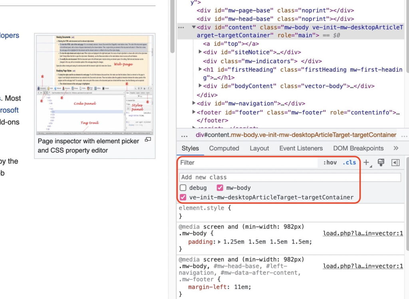Open load.php source link for .mw-body padding
The width and height of the screenshot is (409, 299).
[363, 233]
